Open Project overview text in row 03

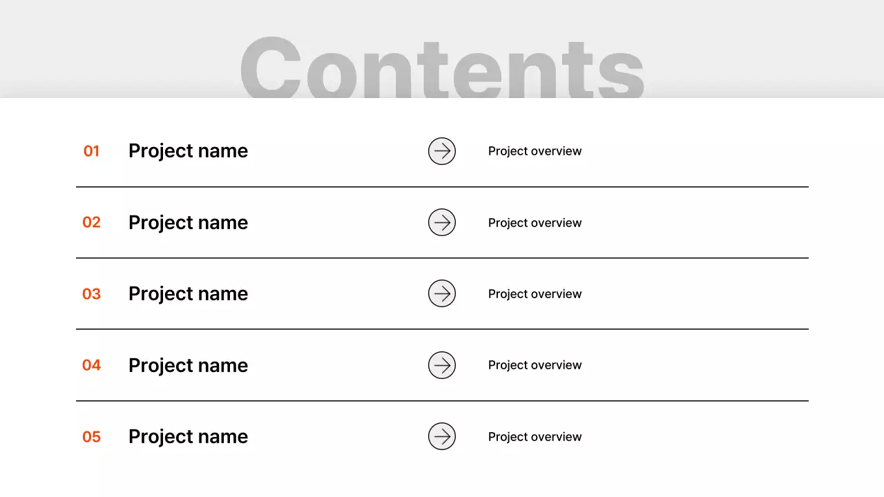[535, 294]
